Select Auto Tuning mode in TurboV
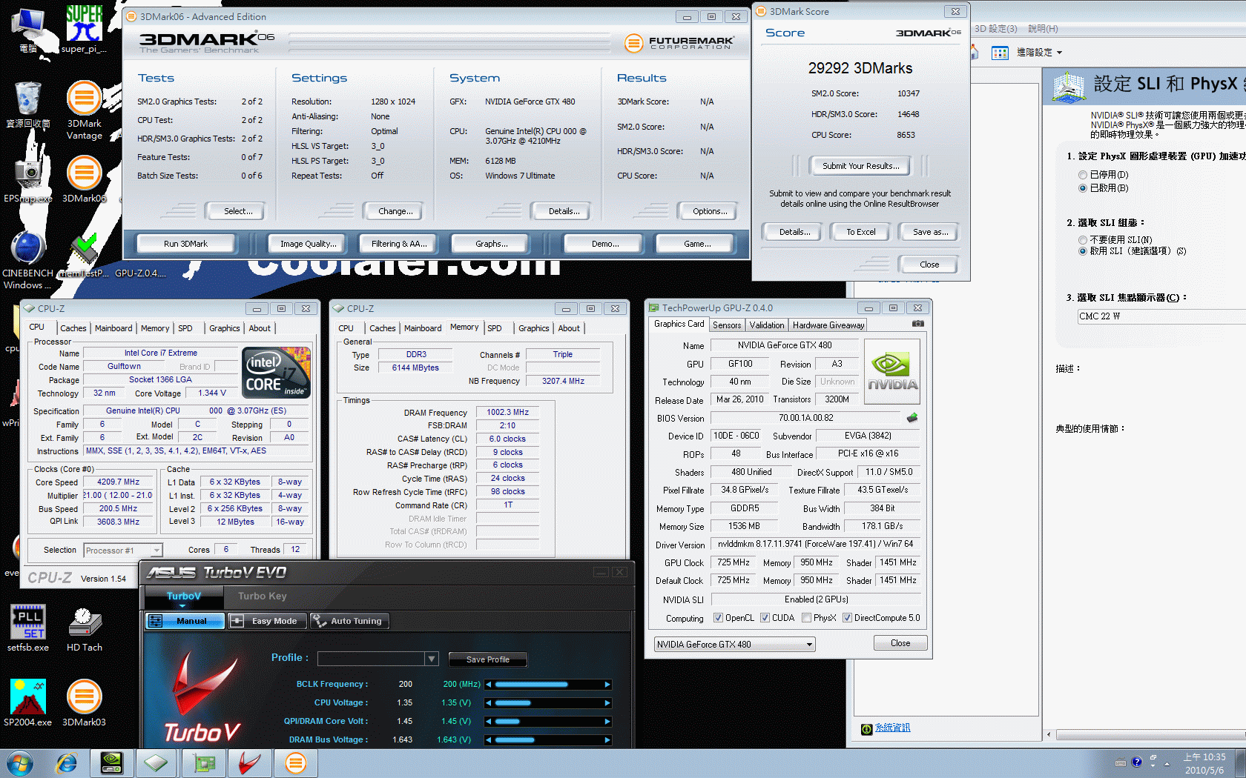 coord(349,621)
